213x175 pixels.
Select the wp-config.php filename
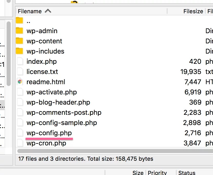click(49, 133)
